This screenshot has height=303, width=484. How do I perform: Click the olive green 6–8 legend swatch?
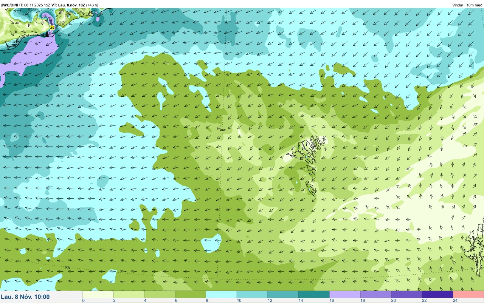[191, 294]
